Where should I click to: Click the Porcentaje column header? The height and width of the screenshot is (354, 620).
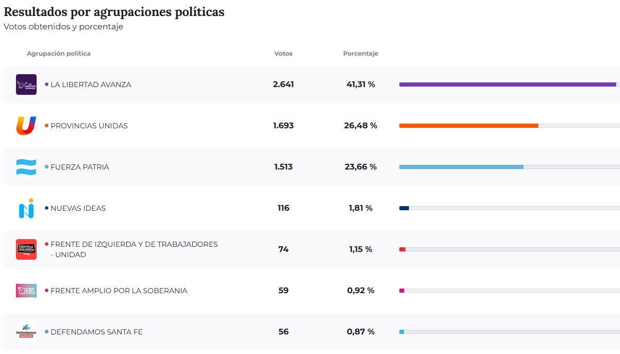[361, 54]
